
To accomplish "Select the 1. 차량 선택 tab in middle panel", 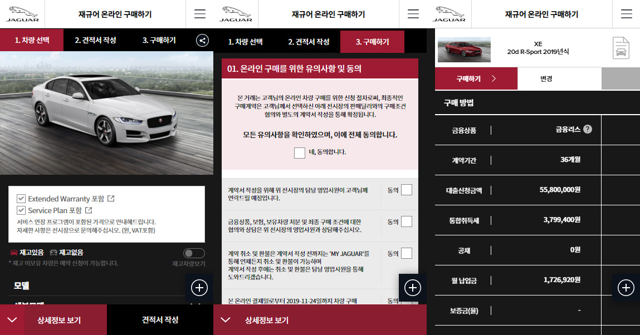I will pos(245,42).
